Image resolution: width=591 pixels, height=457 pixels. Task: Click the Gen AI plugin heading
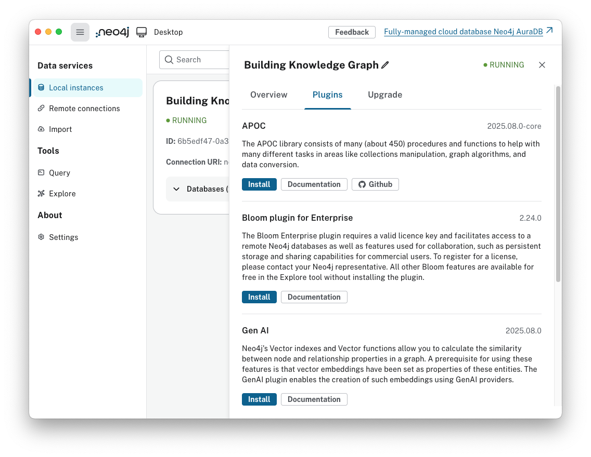(255, 331)
